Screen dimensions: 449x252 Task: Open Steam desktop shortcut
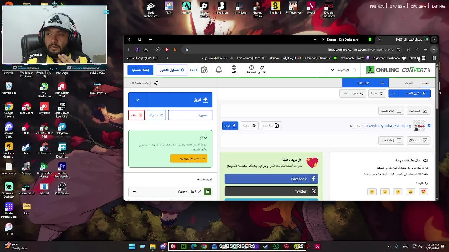coord(26,149)
